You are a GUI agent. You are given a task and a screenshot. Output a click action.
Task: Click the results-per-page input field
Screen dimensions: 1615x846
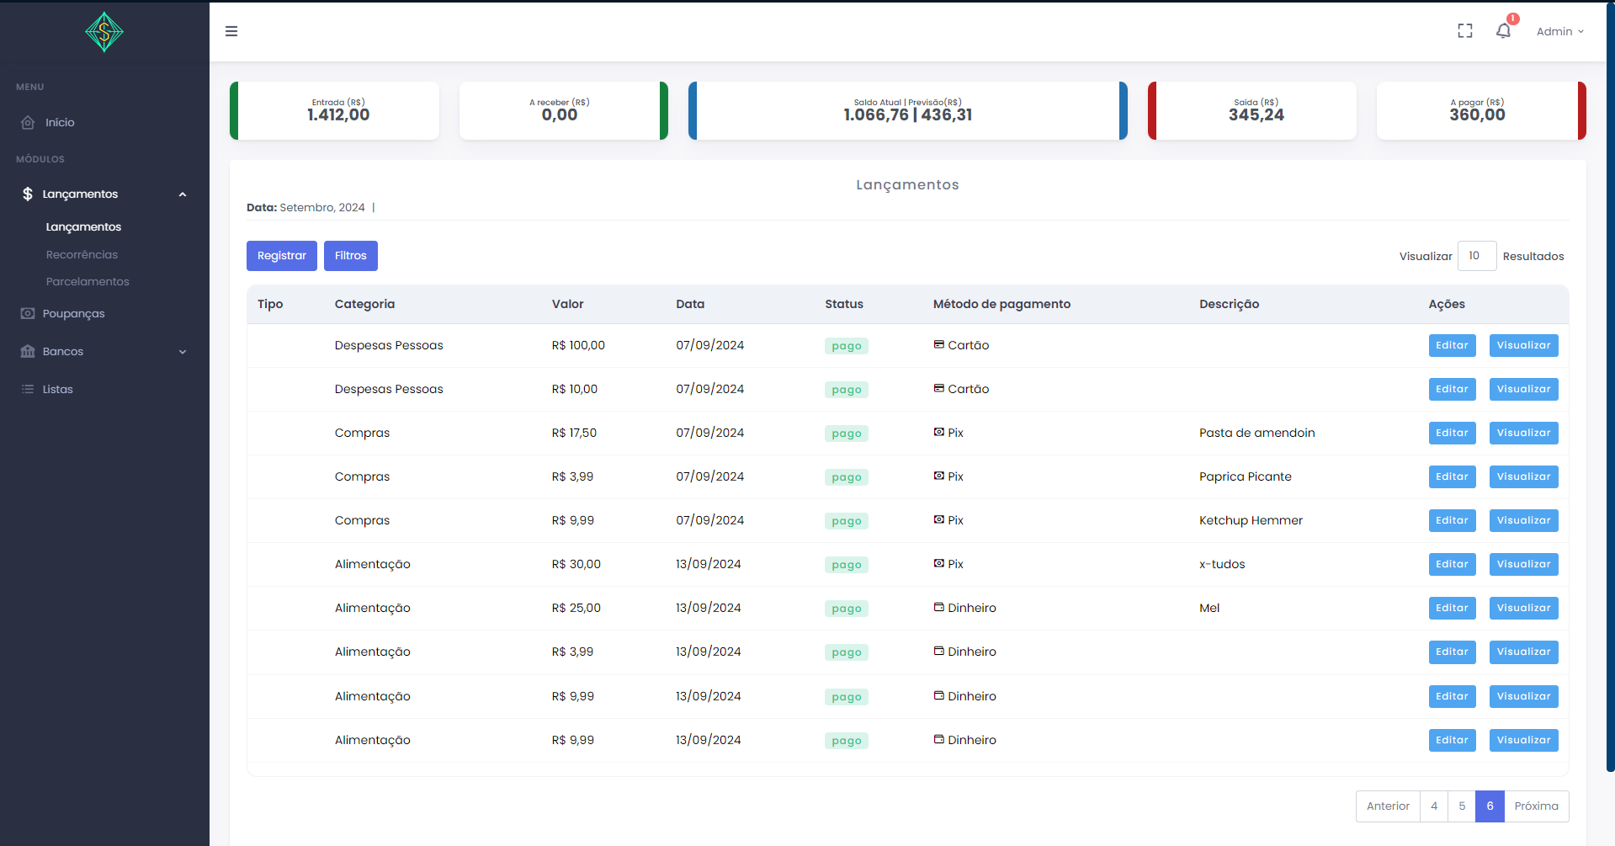click(x=1476, y=256)
